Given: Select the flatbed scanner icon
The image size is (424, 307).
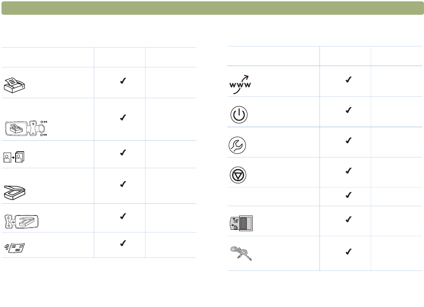Looking at the screenshot, I should pyautogui.click(x=15, y=192).
